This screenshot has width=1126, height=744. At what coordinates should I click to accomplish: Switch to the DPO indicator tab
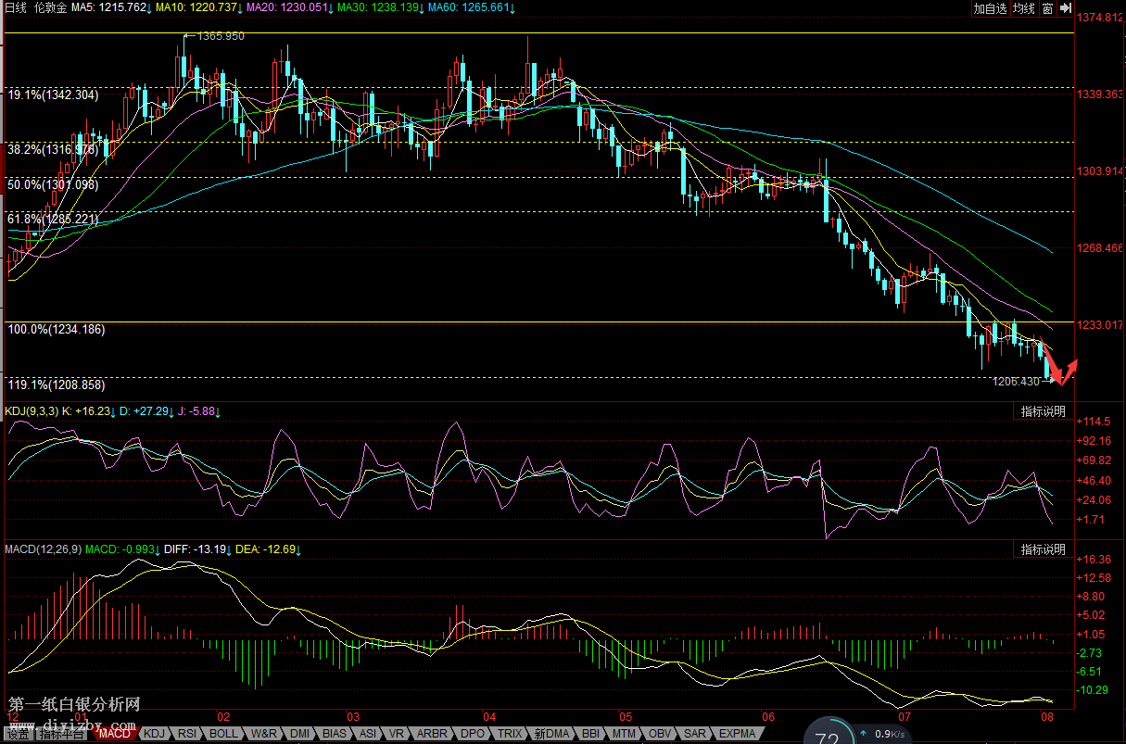(x=473, y=734)
